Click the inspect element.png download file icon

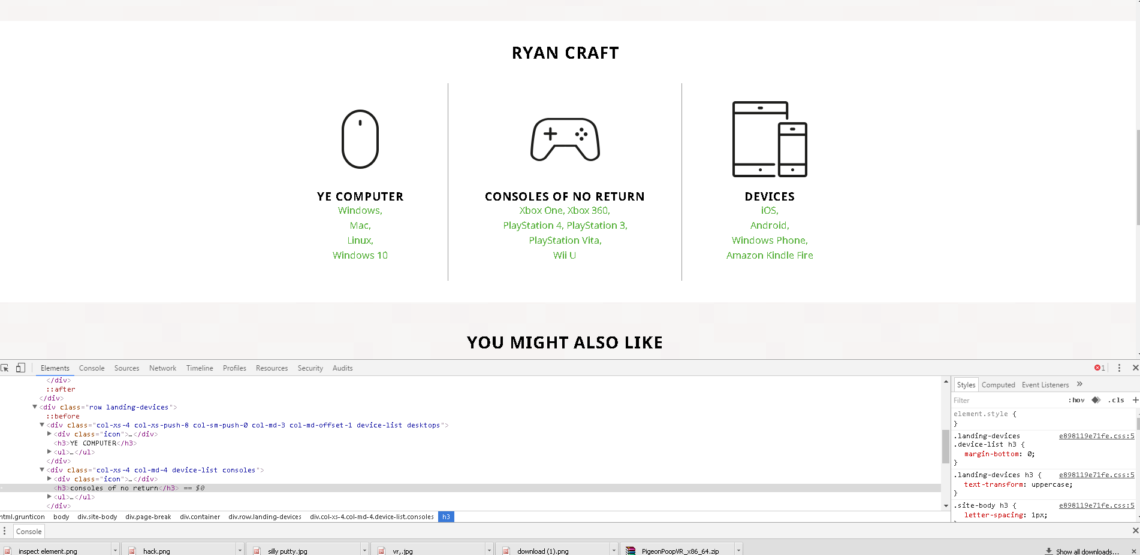pos(8,551)
